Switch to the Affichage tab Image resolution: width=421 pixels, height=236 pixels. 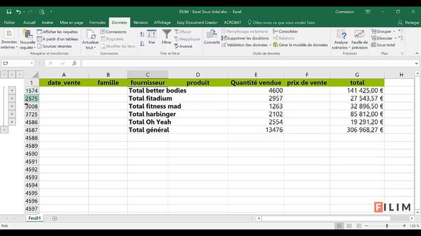162,22
